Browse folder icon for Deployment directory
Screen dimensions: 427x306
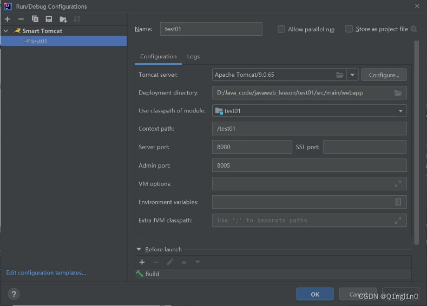[x=398, y=93]
